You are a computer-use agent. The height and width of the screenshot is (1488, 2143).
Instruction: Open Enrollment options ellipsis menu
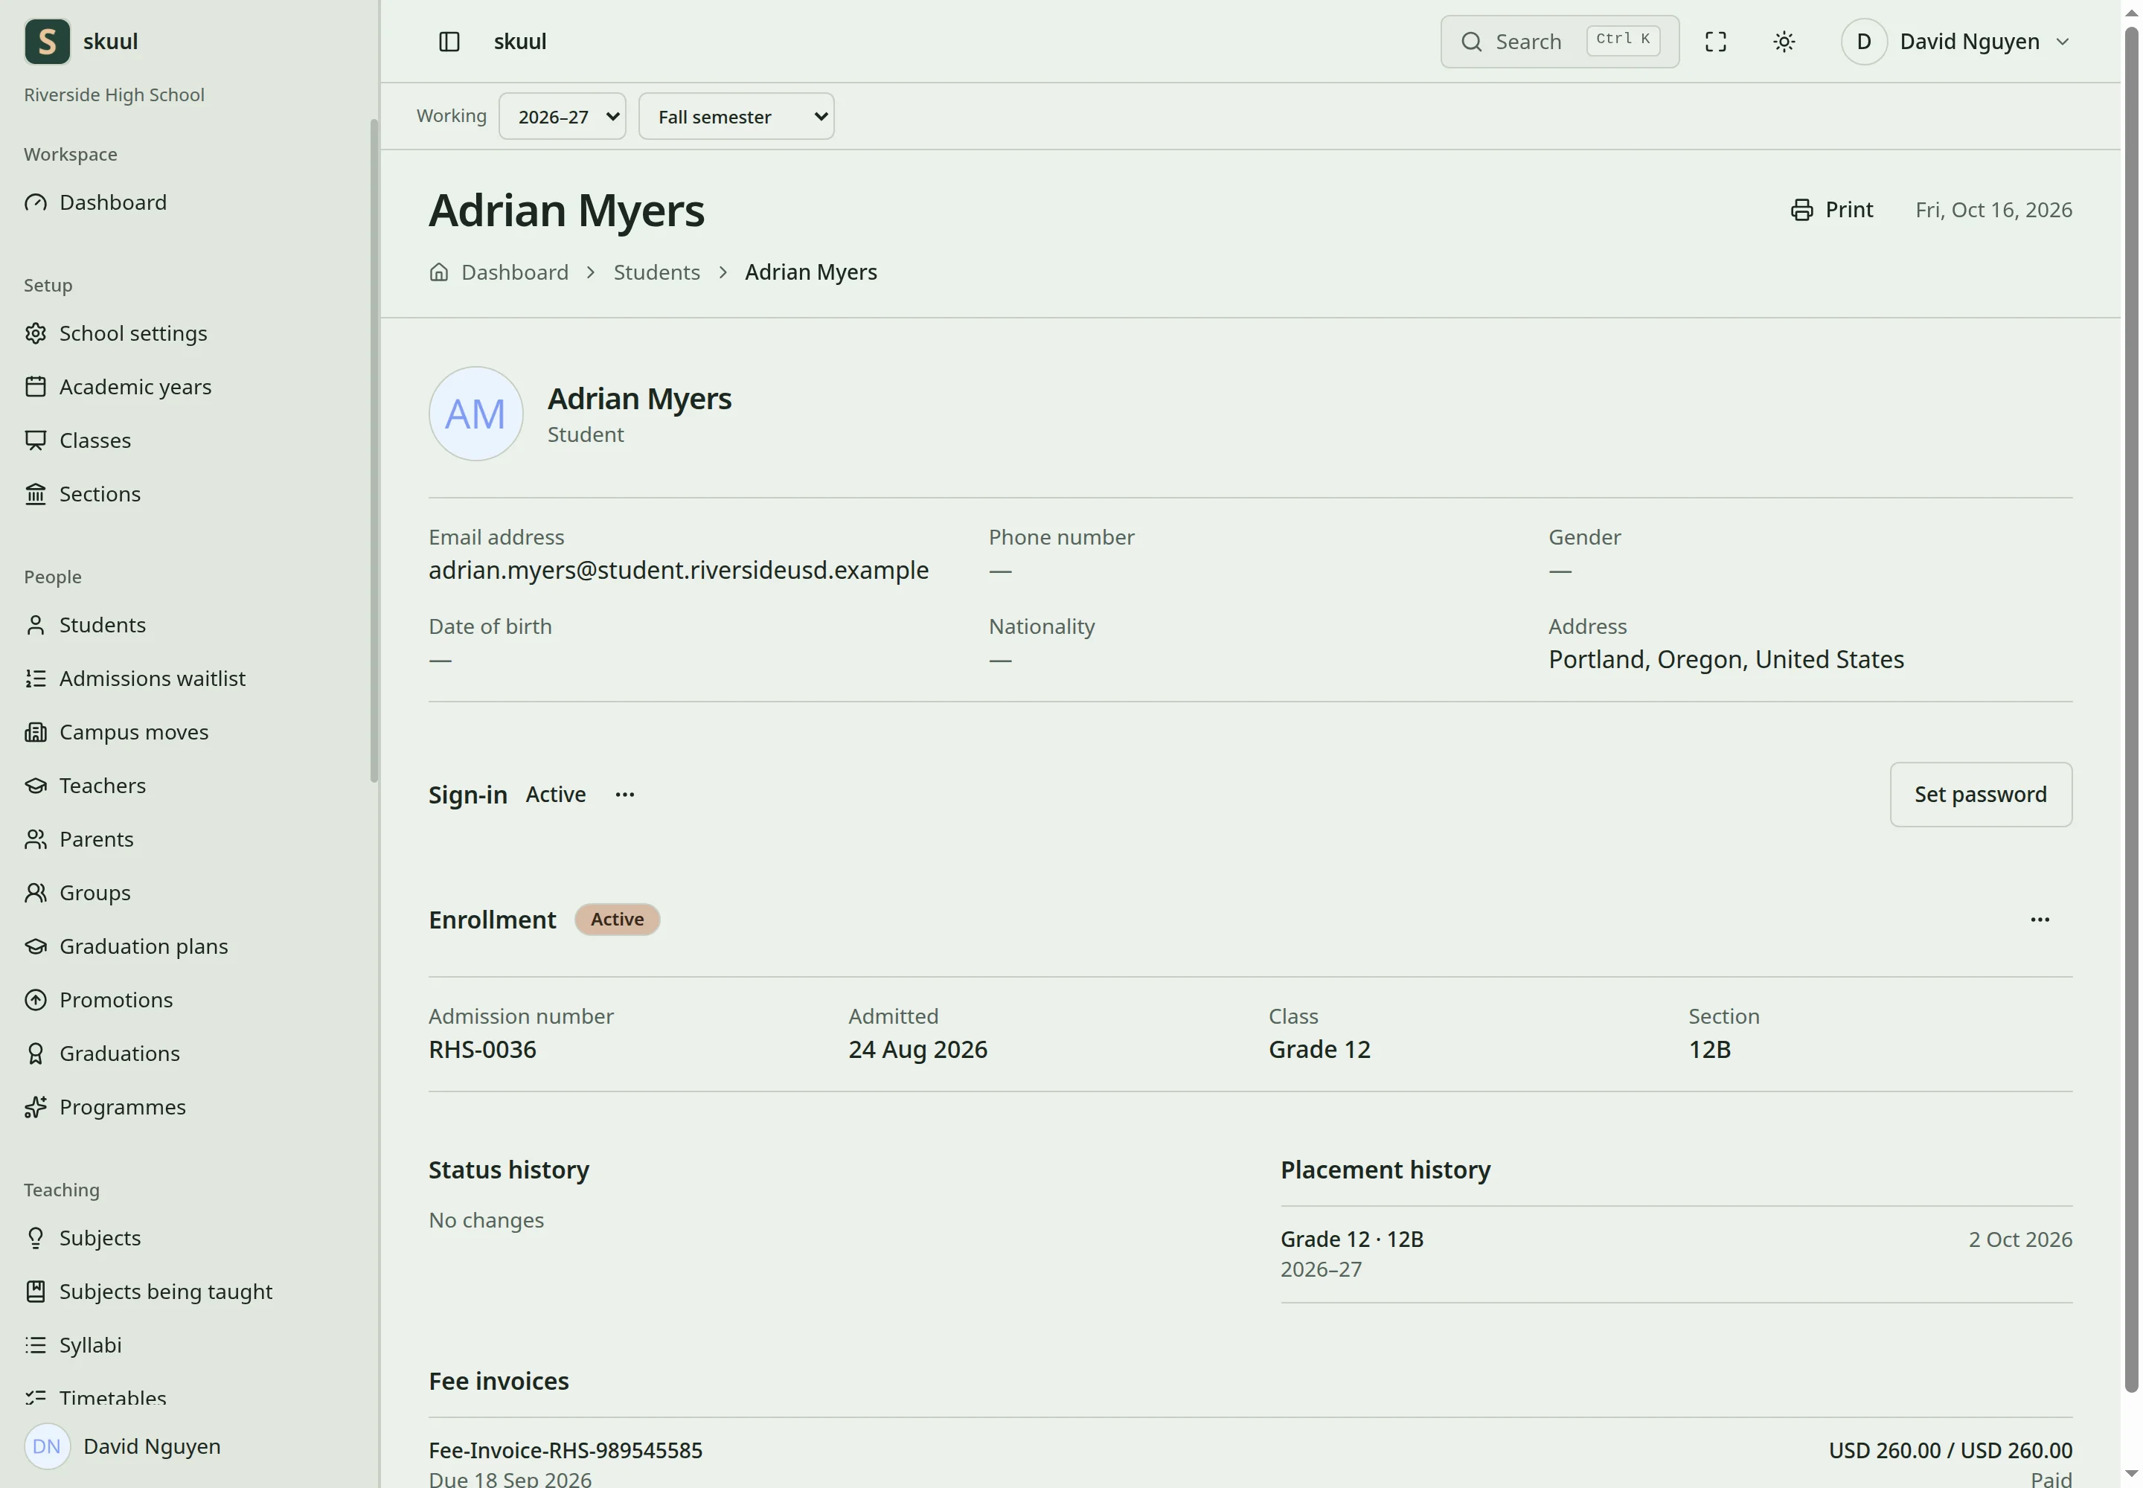coord(2040,920)
